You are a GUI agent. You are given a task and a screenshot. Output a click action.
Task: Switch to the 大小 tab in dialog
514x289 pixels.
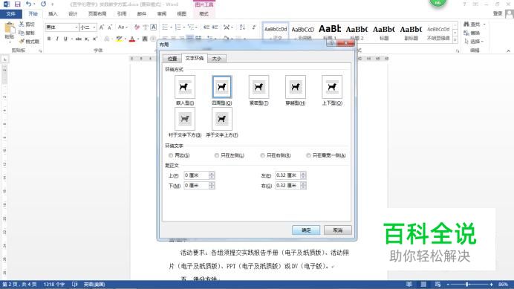pyautogui.click(x=217, y=59)
